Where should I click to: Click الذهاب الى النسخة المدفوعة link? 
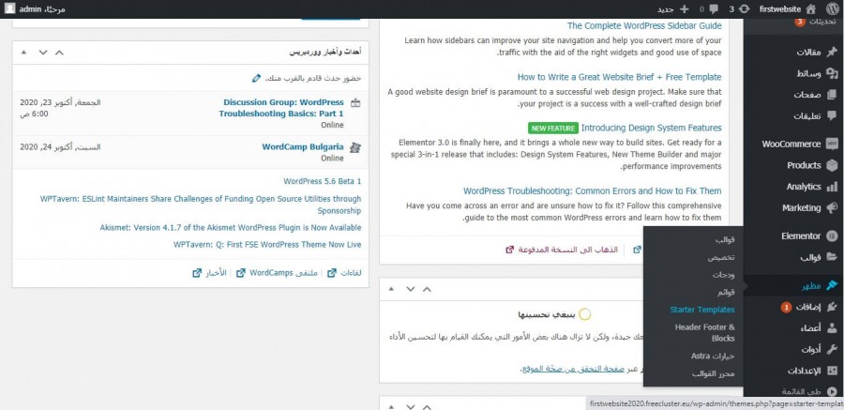[562, 250]
